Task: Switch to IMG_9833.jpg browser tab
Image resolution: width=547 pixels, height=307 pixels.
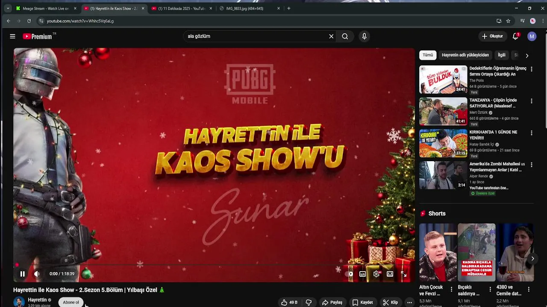Action: point(249,9)
